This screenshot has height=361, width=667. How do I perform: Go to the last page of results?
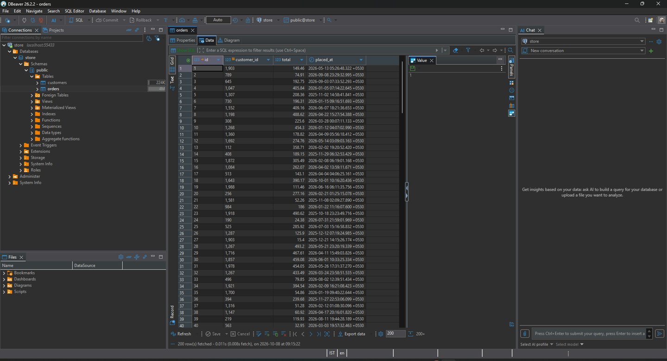[x=319, y=334]
